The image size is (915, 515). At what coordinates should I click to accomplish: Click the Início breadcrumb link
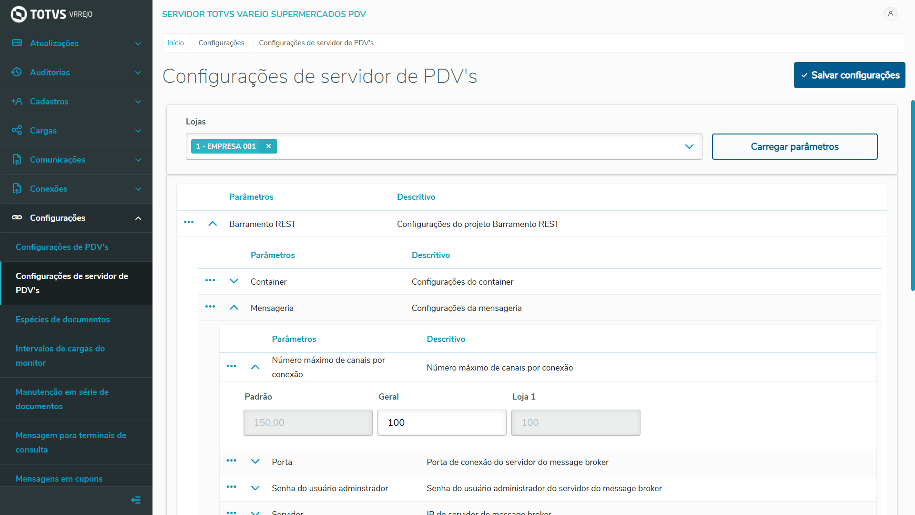[175, 43]
